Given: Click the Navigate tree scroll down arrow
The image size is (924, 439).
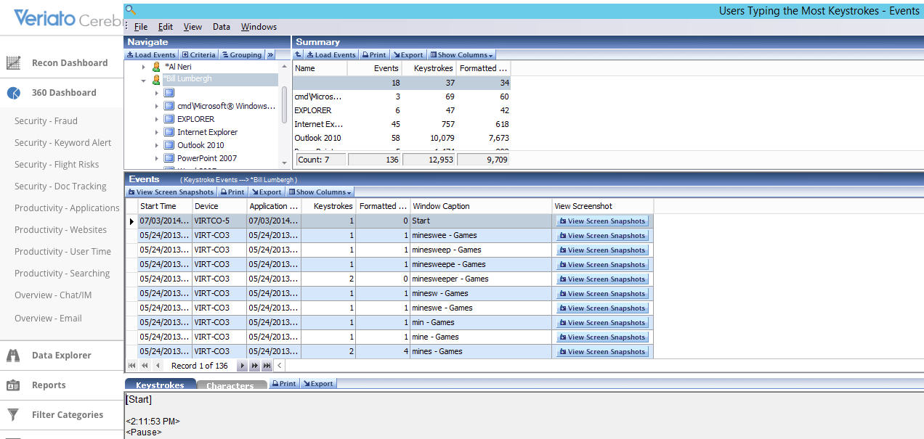Looking at the screenshot, I should (x=285, y=163).
